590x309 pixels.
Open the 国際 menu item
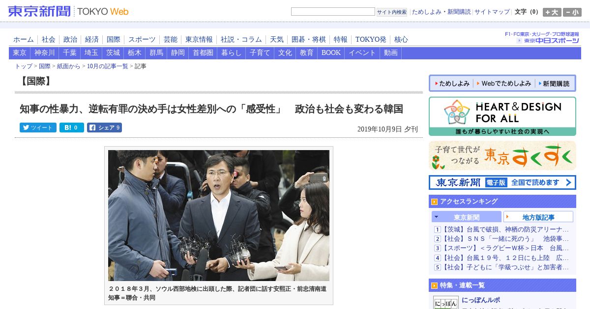click(x=114, y=40)
